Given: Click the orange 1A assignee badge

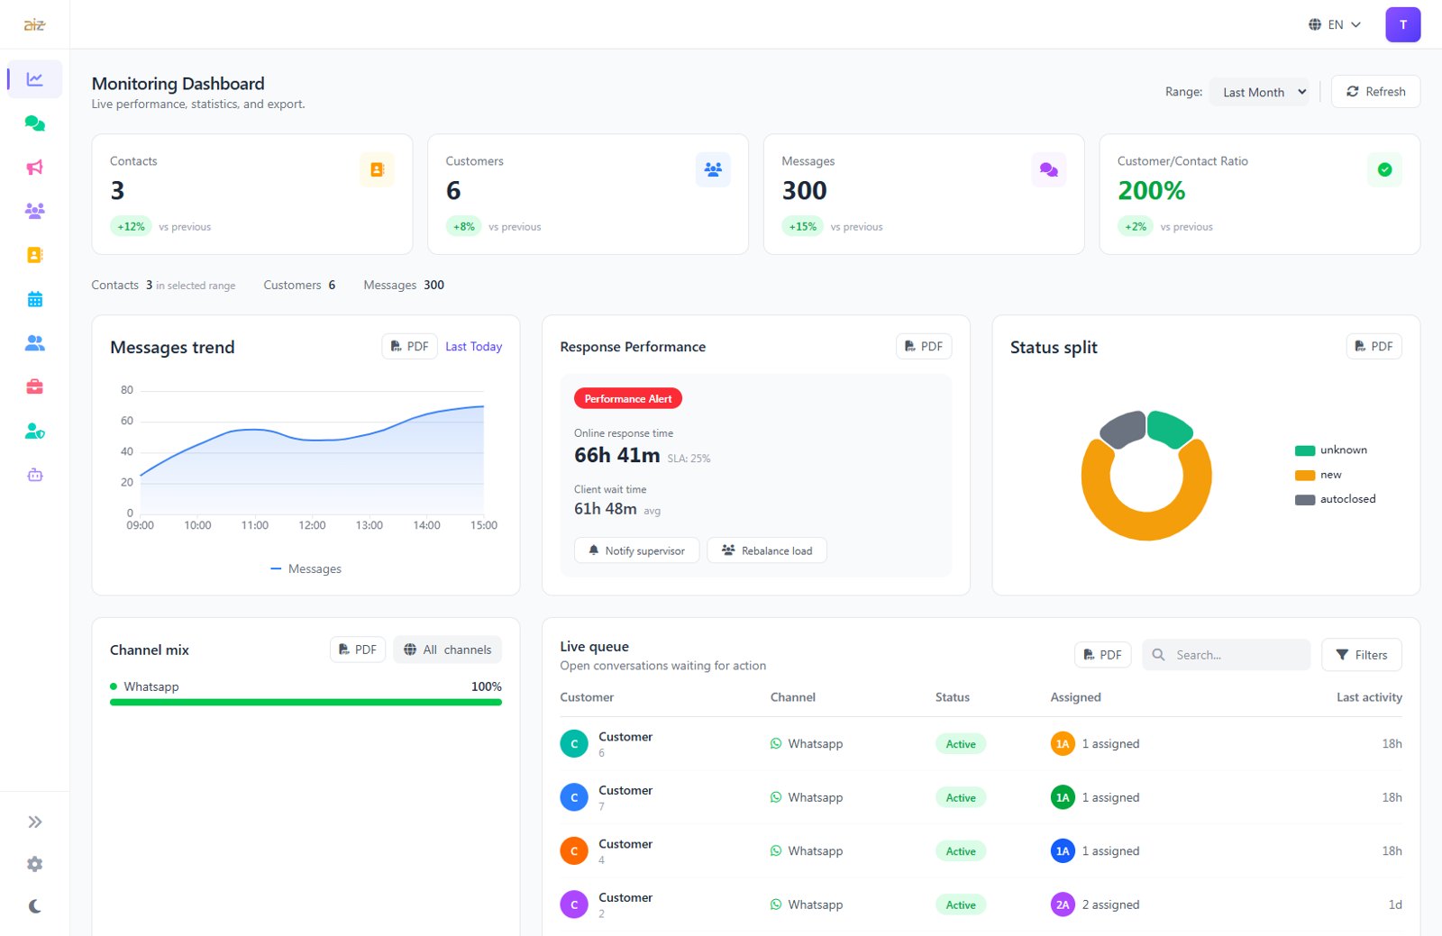Looking at the screenshot, I should point(1063,744).
